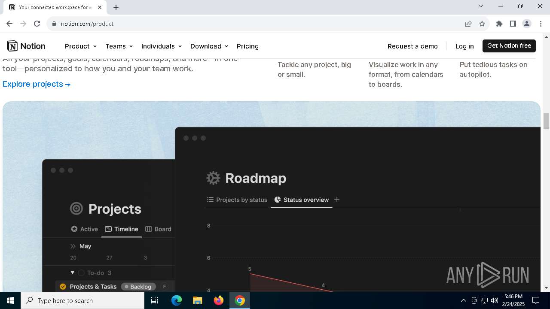
Task: Click the Projects target icon
Action: pos(76,209)
